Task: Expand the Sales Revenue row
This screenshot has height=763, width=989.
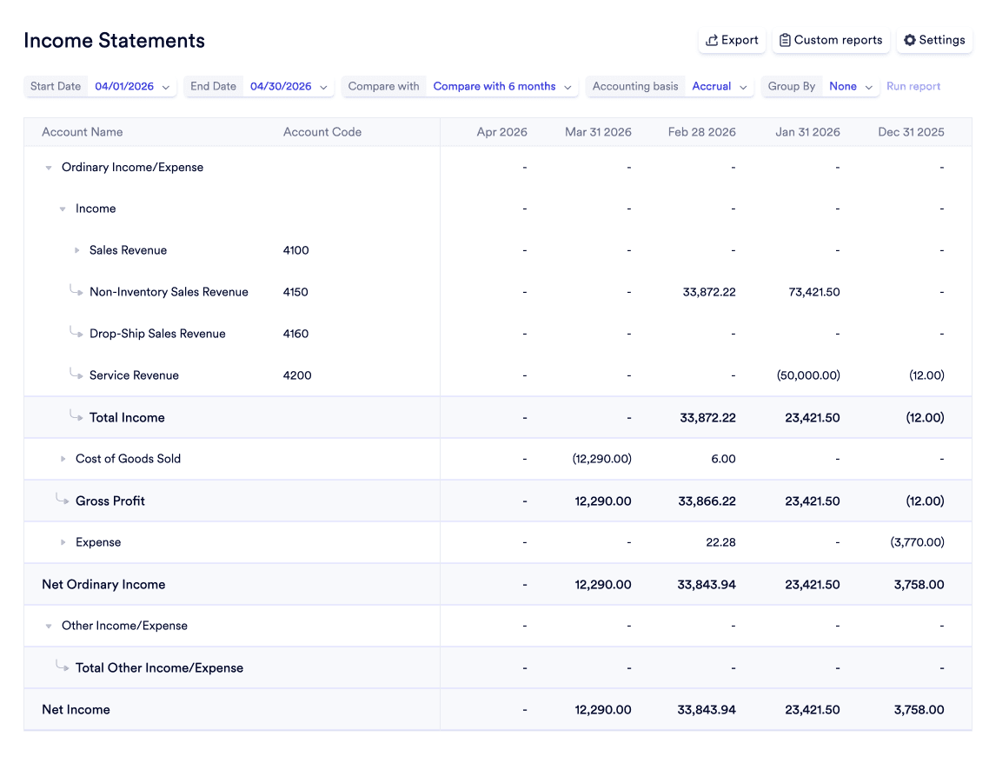Action: pyautogui.click(x=76, y=251)
